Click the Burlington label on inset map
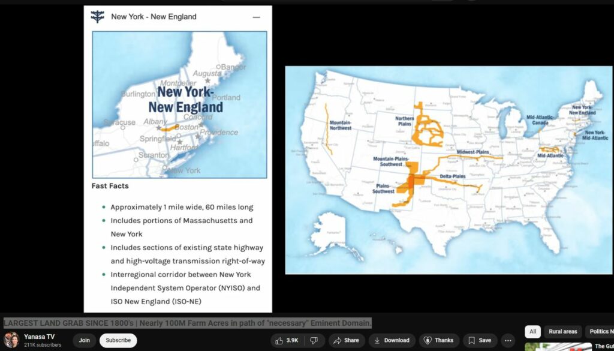The height and width of the screenshot is (351, 614). 139,94
